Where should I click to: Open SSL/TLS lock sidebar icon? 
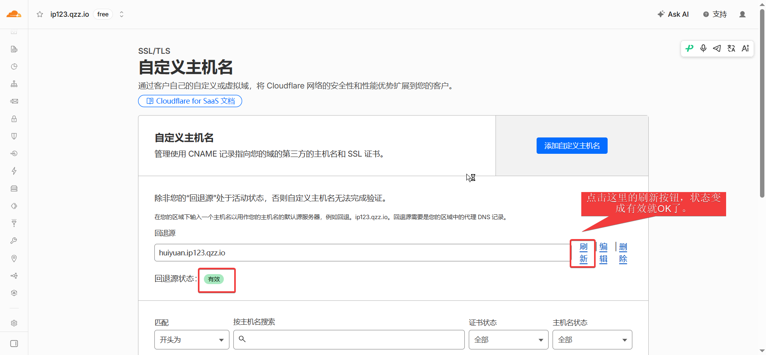[14, 119]
